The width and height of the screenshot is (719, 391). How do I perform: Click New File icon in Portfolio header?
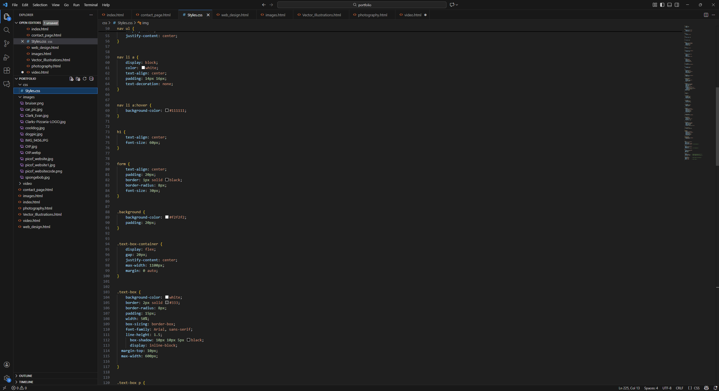[x=71, y=79]
